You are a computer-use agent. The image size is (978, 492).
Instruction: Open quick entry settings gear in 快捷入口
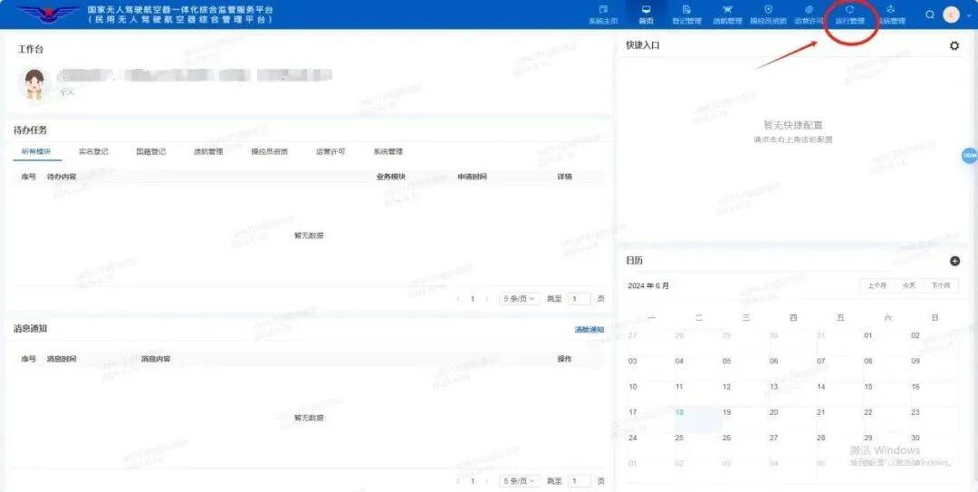tap(954, 45)
